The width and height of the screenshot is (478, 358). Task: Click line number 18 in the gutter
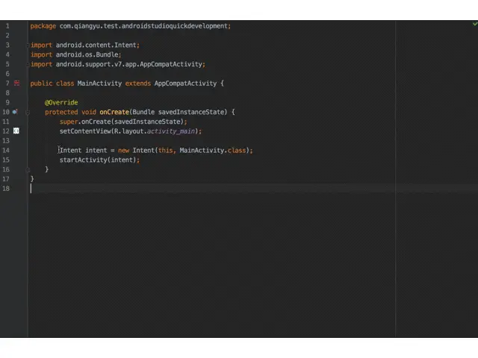click(x=6, y=189)
